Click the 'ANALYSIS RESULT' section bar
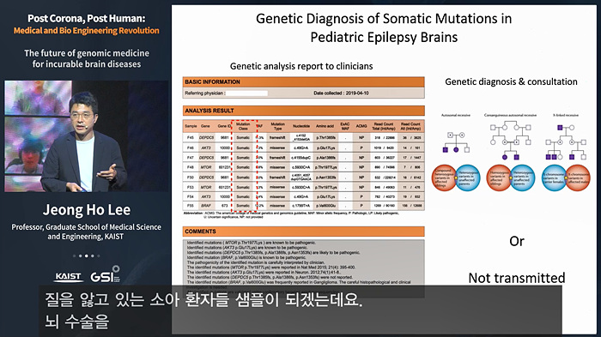The image size is (601, 337). point(304,111)
